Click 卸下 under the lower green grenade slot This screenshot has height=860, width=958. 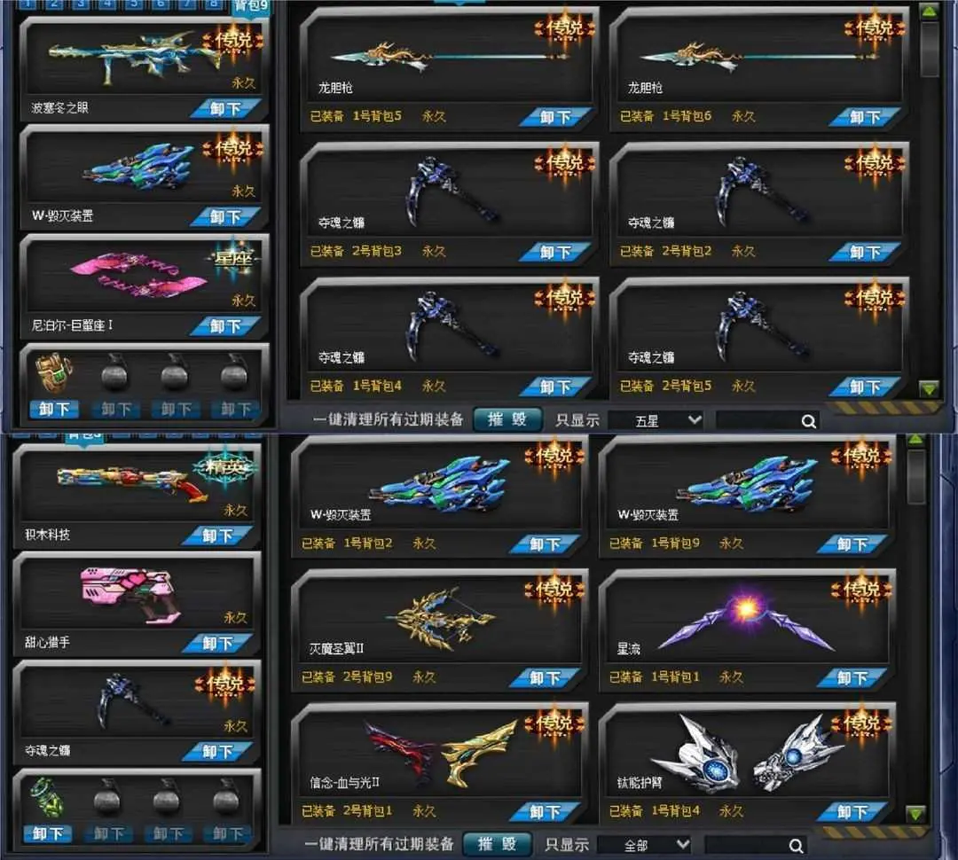(x=48, y=833)
